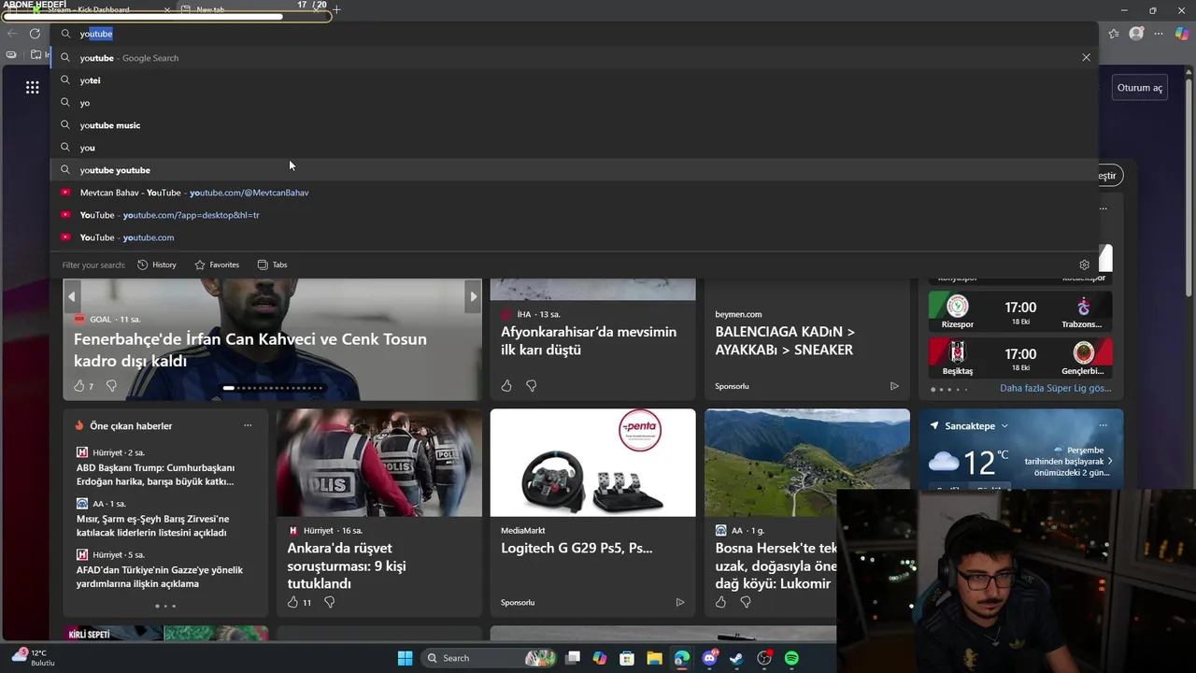
Task: Click the taskbar Search box
Action: tap(487, 658)
